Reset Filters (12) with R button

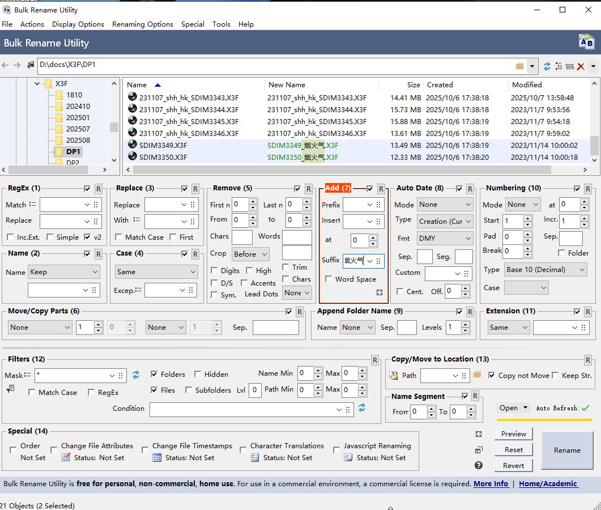(375, 360)
